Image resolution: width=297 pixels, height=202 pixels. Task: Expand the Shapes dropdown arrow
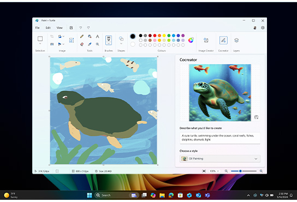point(121,44)
